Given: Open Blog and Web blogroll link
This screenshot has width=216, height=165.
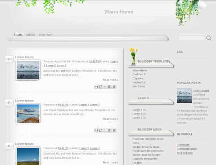Looking at the screenshot, I should [184, 153].
